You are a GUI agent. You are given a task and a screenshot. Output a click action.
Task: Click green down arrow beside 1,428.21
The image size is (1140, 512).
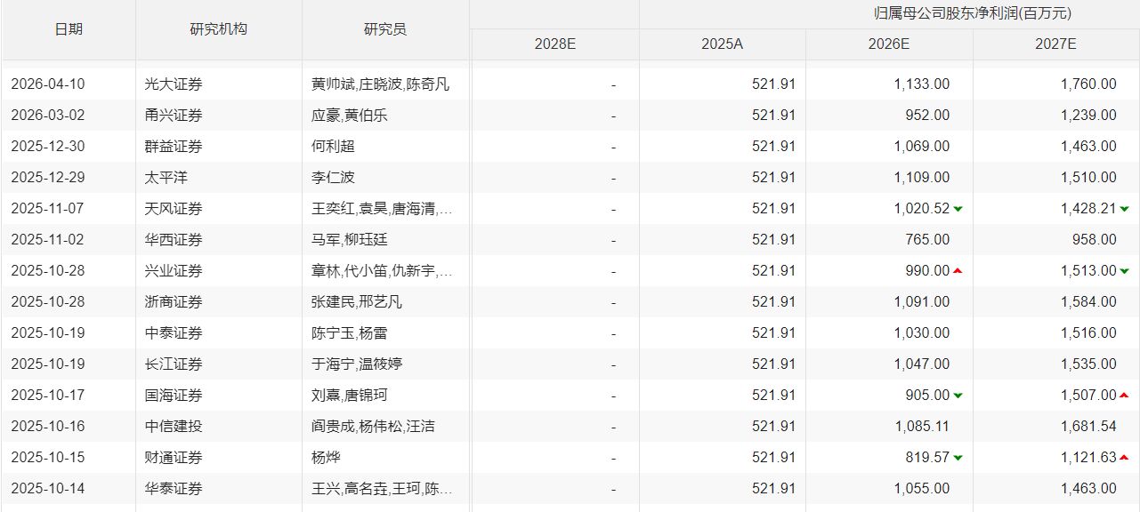1123,208
